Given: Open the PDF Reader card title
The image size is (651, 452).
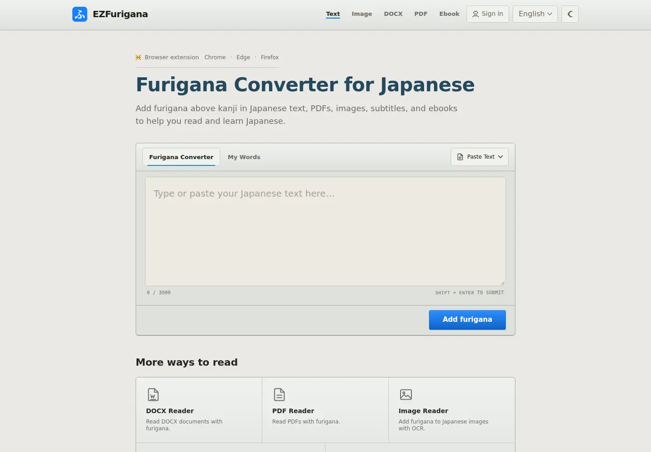Looking at the screenshot, I should [x=293, y=411].
